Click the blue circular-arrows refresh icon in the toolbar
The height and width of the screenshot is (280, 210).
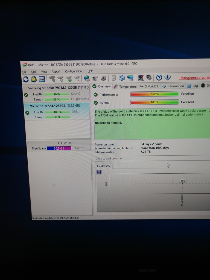(x=25, y=79)
